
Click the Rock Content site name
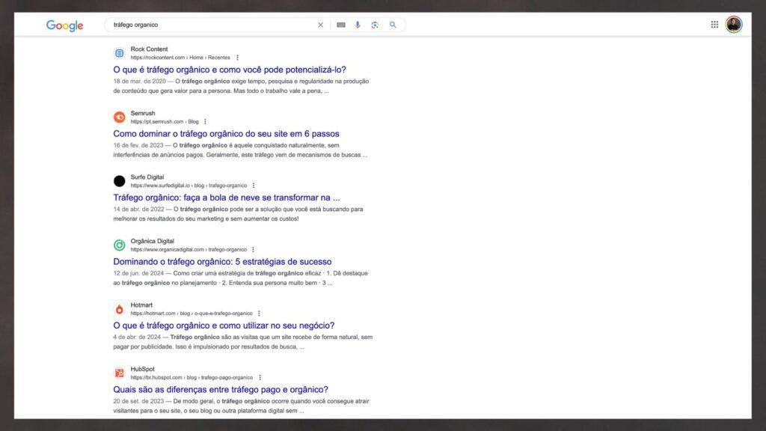tap(149, 49)
